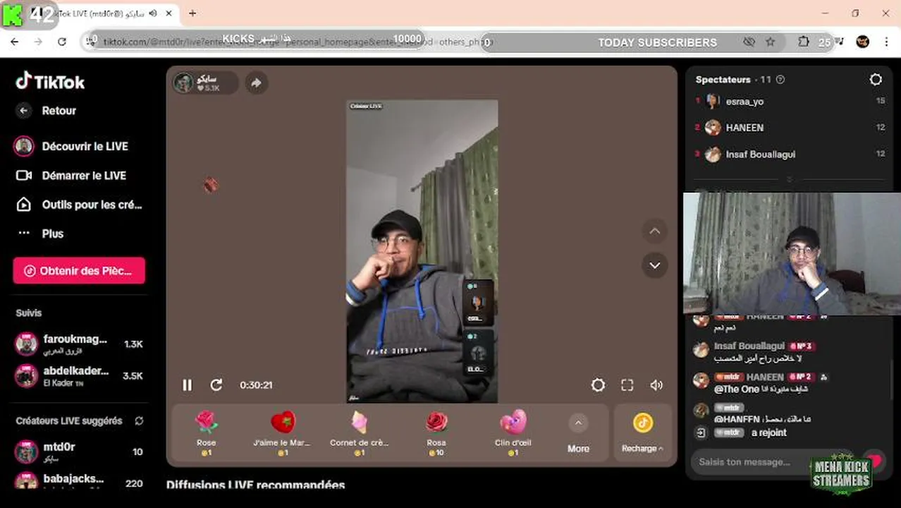Bookmark the page with the star
This screenshot has height=508, width=901.
[x=771, y=42]
